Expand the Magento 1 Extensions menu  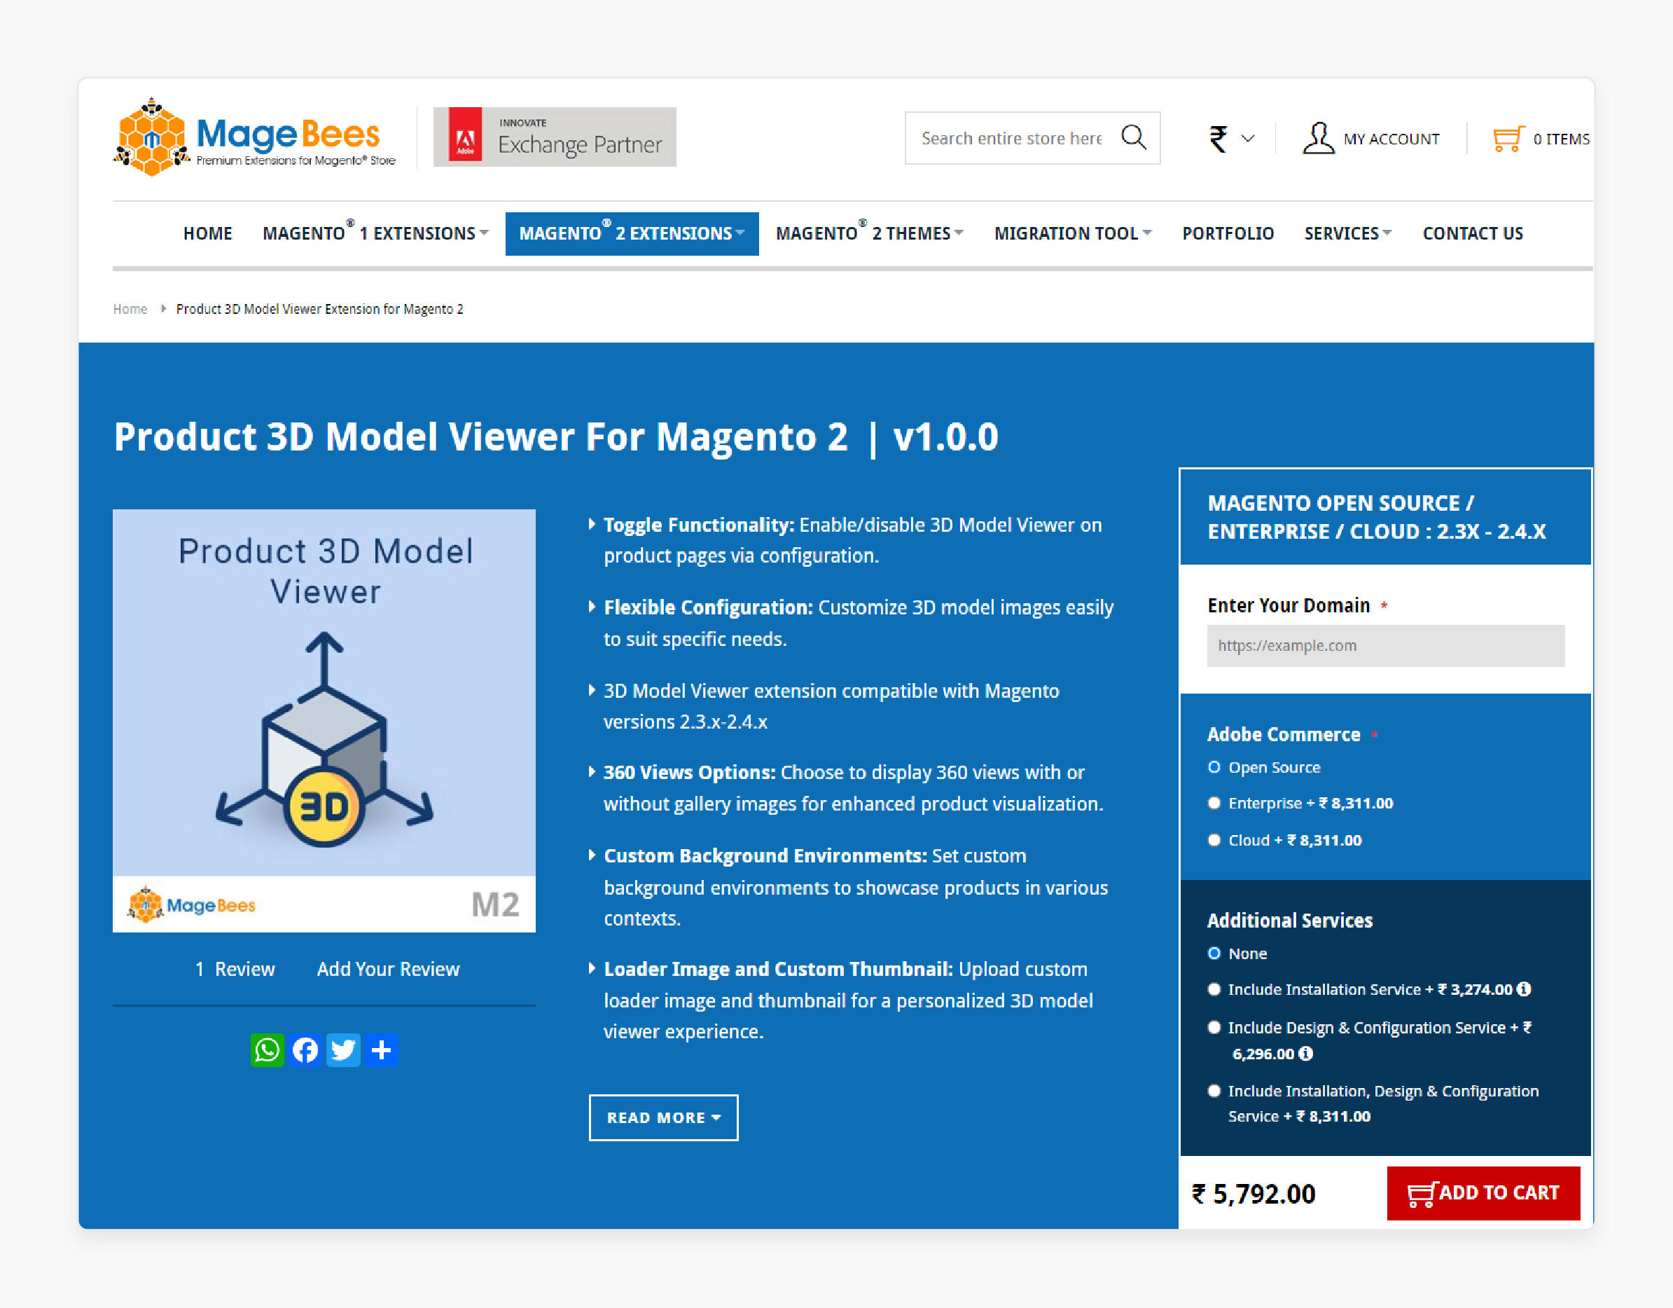click(375, 233)
